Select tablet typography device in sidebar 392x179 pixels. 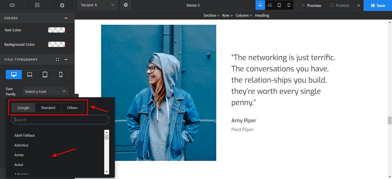coord(45,75)
